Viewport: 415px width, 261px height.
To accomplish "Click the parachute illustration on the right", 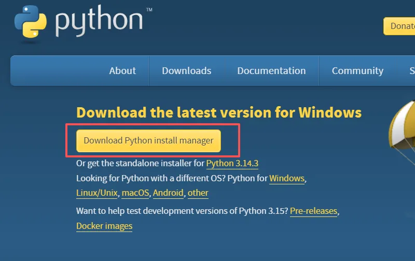I will point(403,132).
